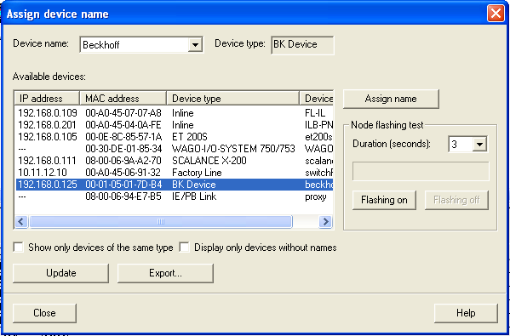The width and height of the screenshot is (510, 336).
Task: Click the Flashing on button
Action: click(x=384, y=200)
